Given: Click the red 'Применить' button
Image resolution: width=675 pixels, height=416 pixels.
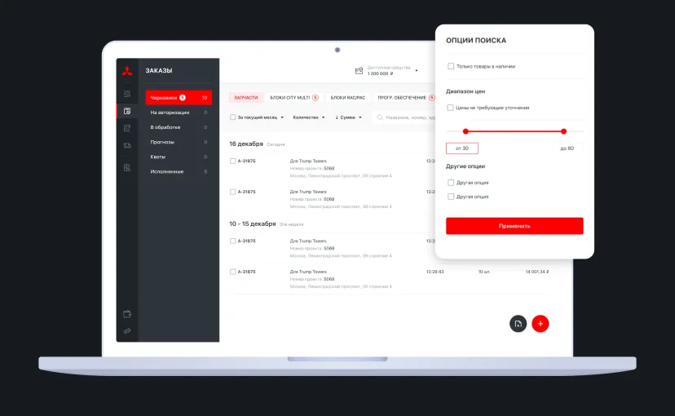Looking at the screenshot, I should tap(514, 226).
